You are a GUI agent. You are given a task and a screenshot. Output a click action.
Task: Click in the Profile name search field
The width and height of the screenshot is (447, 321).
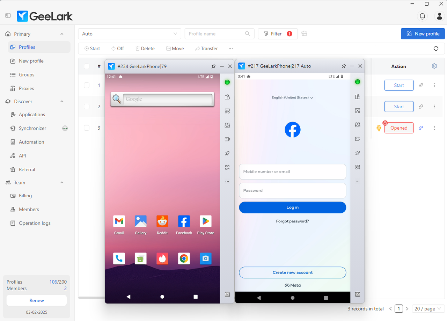(x=219, y=34)
